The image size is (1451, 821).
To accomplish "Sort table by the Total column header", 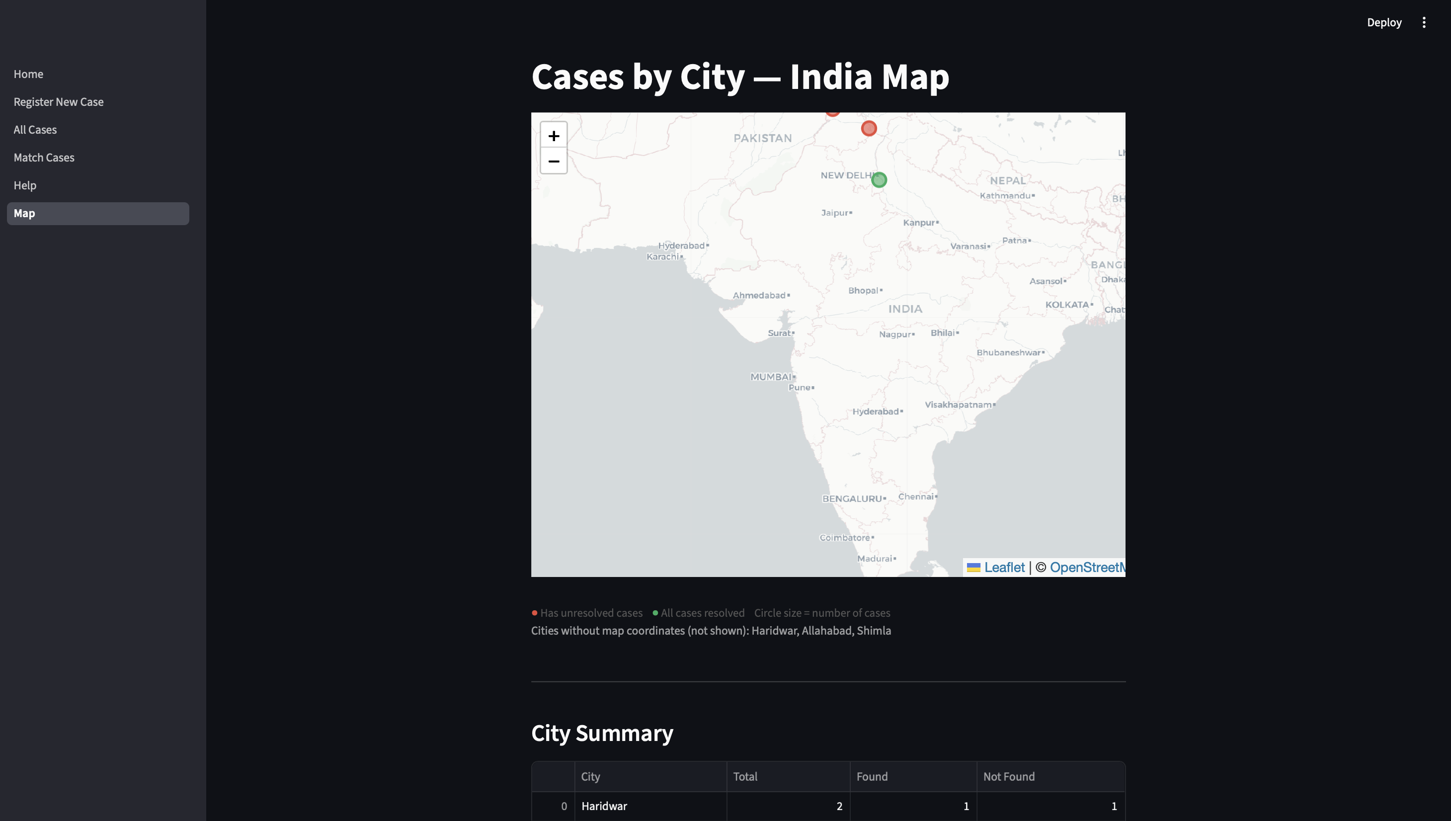I will (745, 776).
